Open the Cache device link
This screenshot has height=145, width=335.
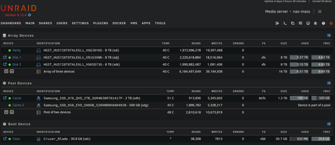click(17, 98)
